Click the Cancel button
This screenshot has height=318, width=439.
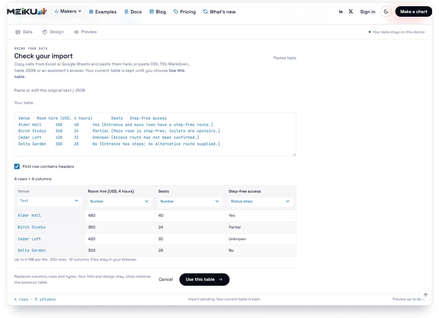tap(166, 279)
